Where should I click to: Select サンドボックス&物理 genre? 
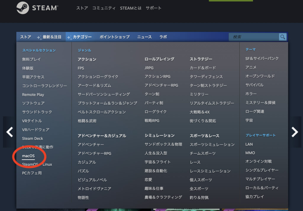click(163, 144)
